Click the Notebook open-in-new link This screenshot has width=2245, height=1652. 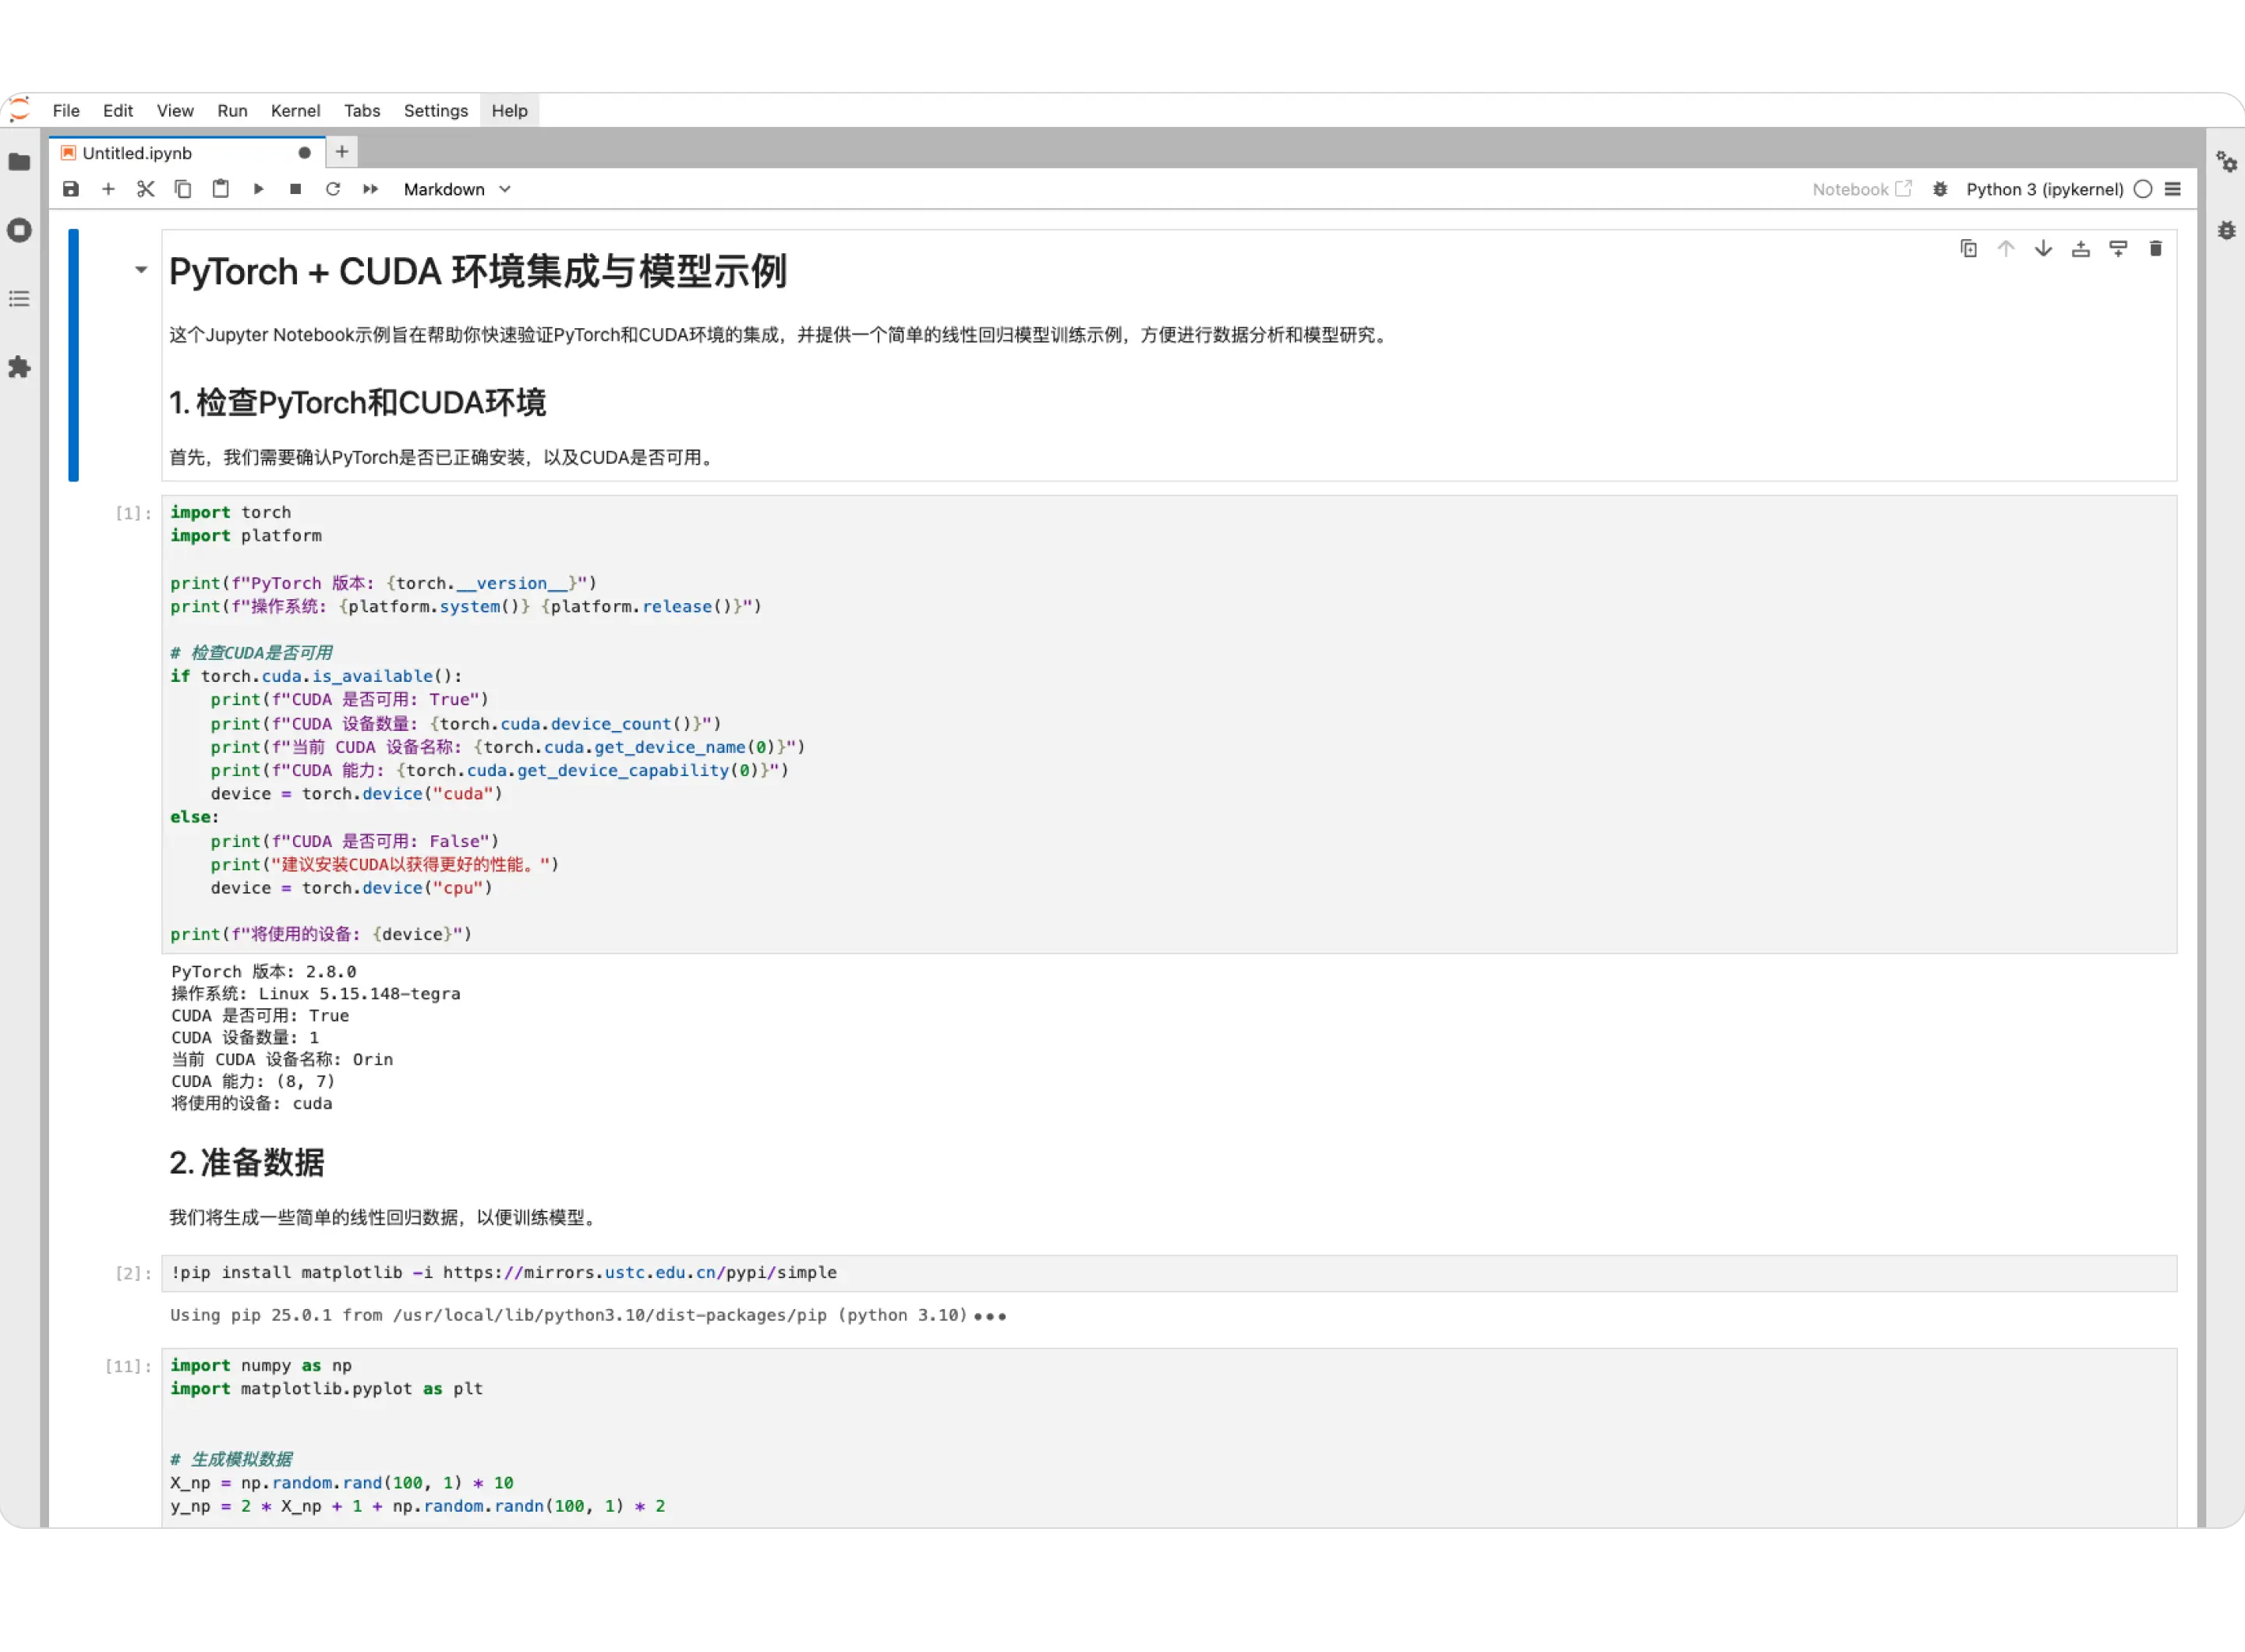click(1861, 189)
